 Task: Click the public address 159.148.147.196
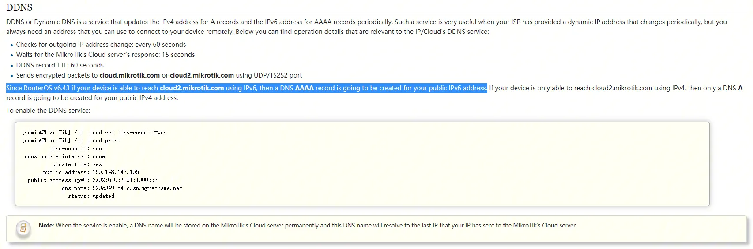tap(116, 172)
